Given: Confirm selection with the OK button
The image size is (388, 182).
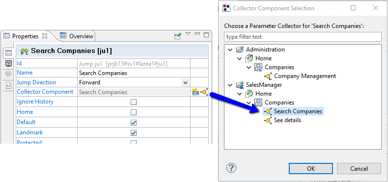Looking at the screenshot, I should 311,169.
